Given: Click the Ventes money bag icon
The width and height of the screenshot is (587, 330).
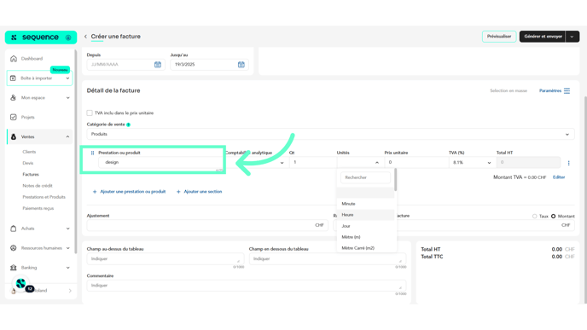Looking at the screenshot, I should (14, 137).
